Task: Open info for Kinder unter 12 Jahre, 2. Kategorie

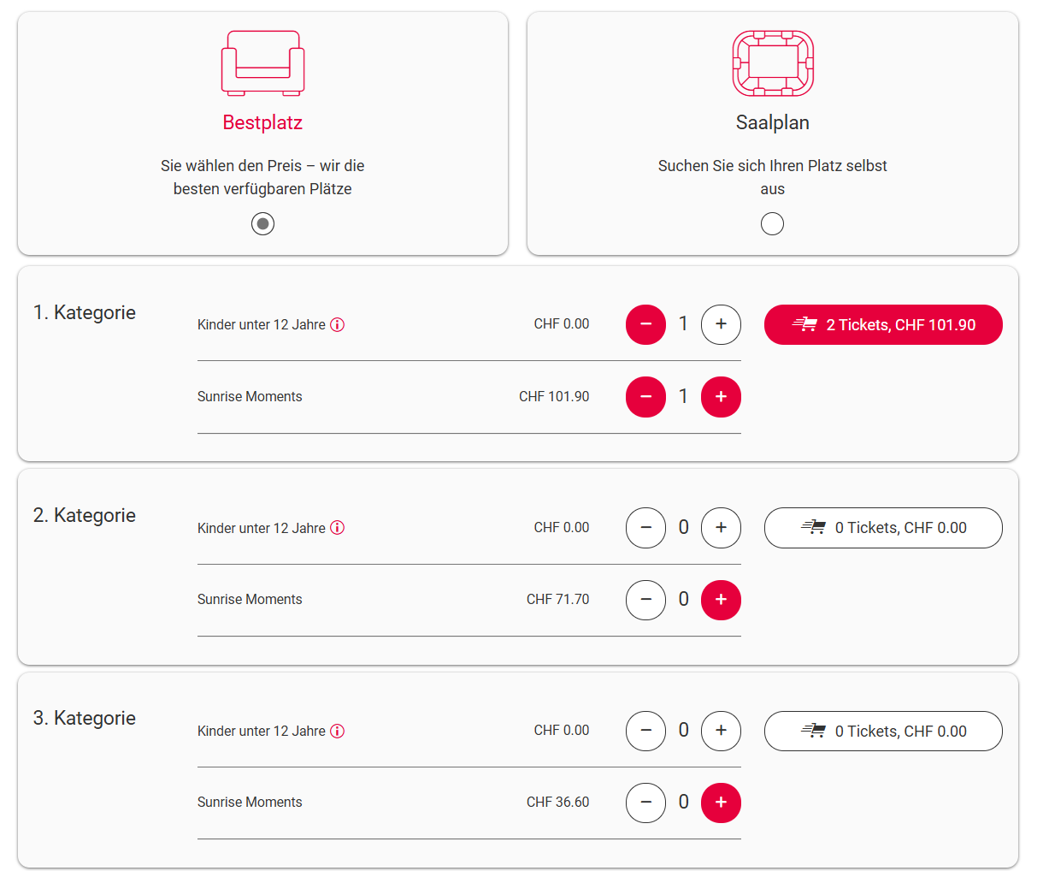Action: tap(338, 528)
